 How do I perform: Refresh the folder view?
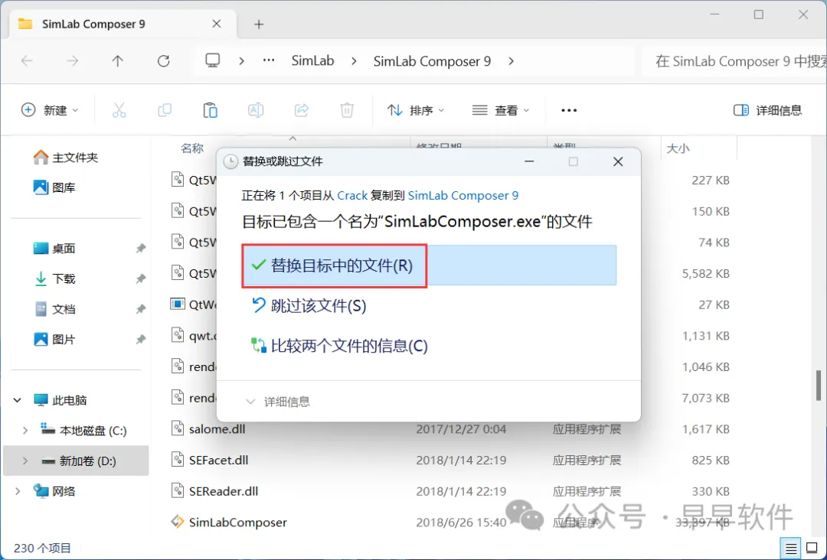tap(164, 61)
